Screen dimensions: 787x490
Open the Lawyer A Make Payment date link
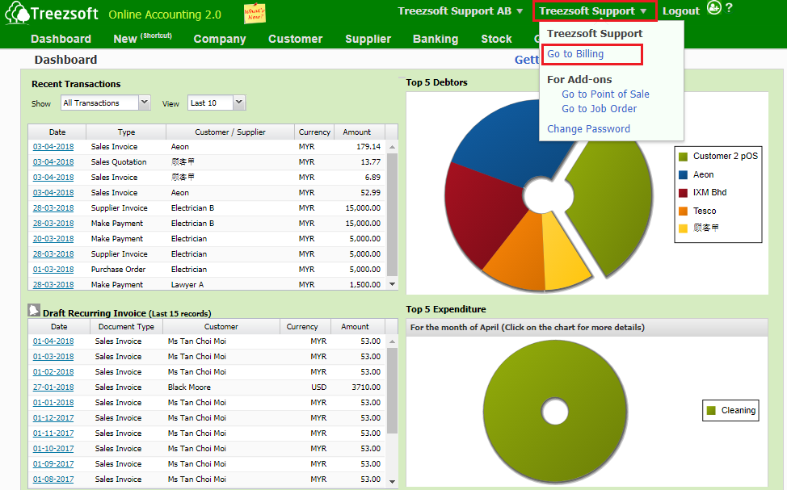(x=53, y=285)
